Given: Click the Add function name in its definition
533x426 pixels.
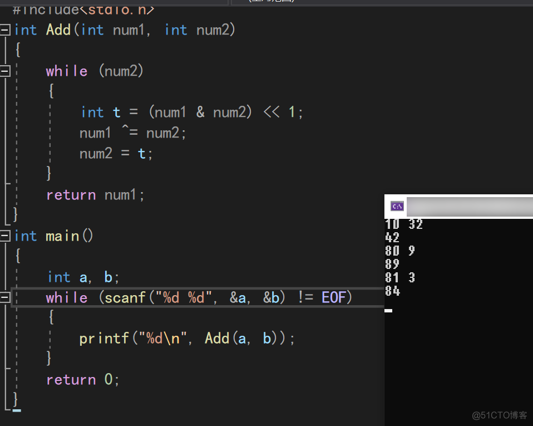Looking at the screenshot, I should pyautogui.click(x=58, y=30).
